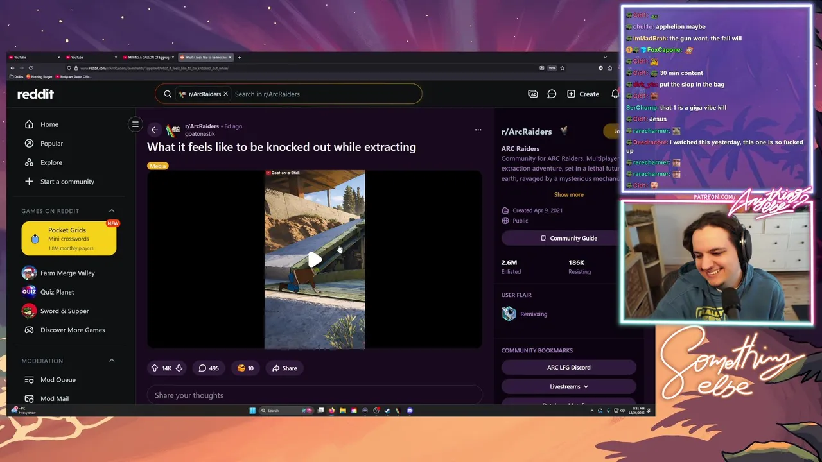
Task: Open the Community Guide
Action: (568, 238)
